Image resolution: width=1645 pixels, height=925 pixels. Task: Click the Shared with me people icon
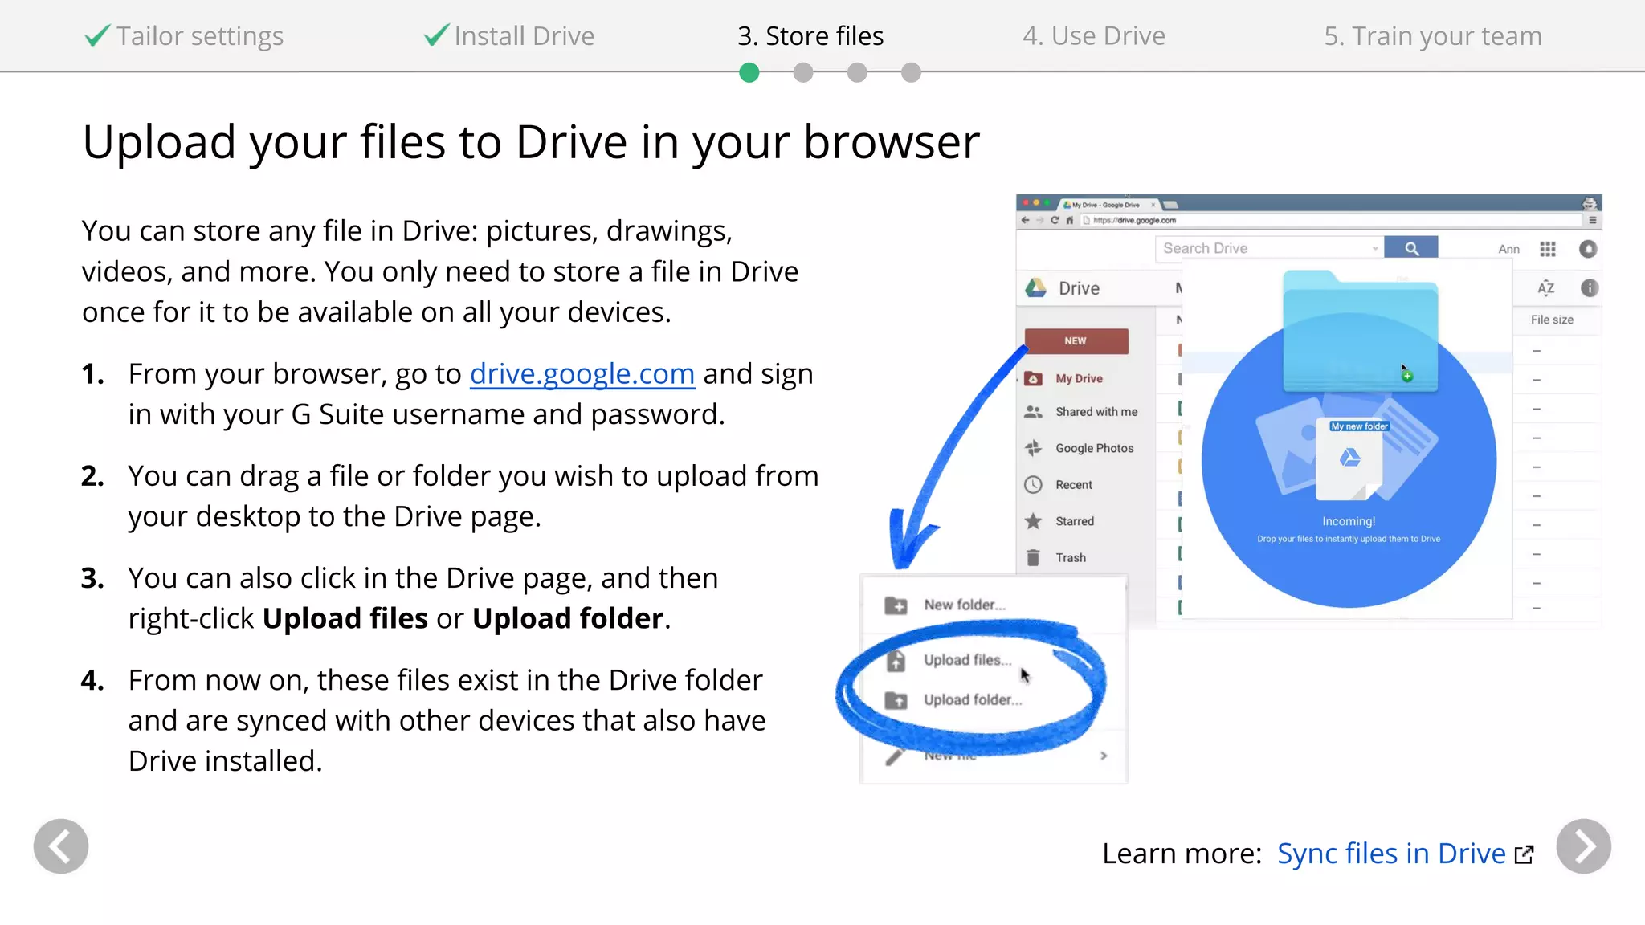(1034, 412)
